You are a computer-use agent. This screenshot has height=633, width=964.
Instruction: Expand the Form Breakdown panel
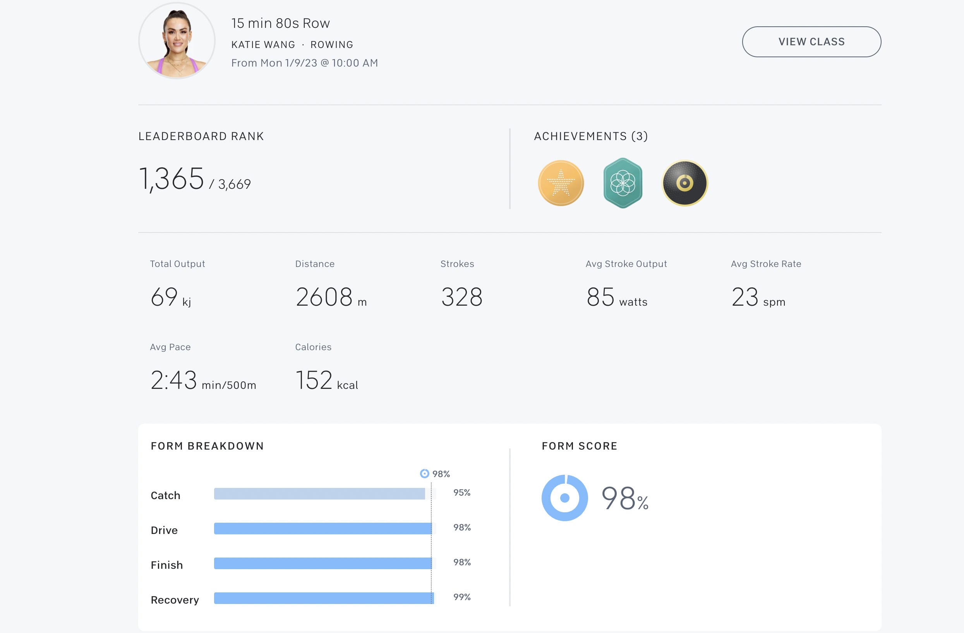207,446
